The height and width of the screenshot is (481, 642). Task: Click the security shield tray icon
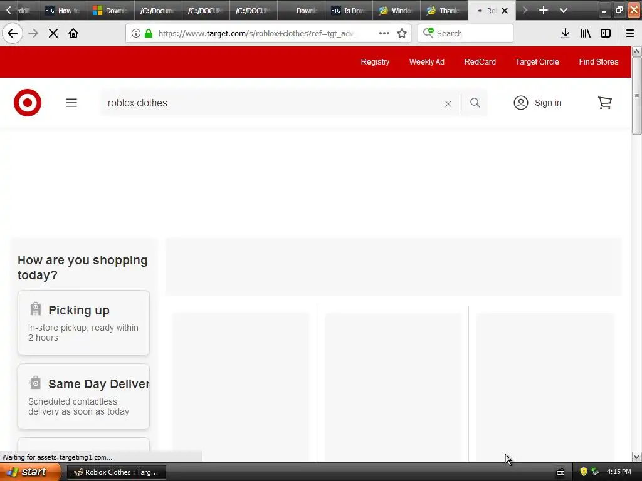[x=584, y=472]
